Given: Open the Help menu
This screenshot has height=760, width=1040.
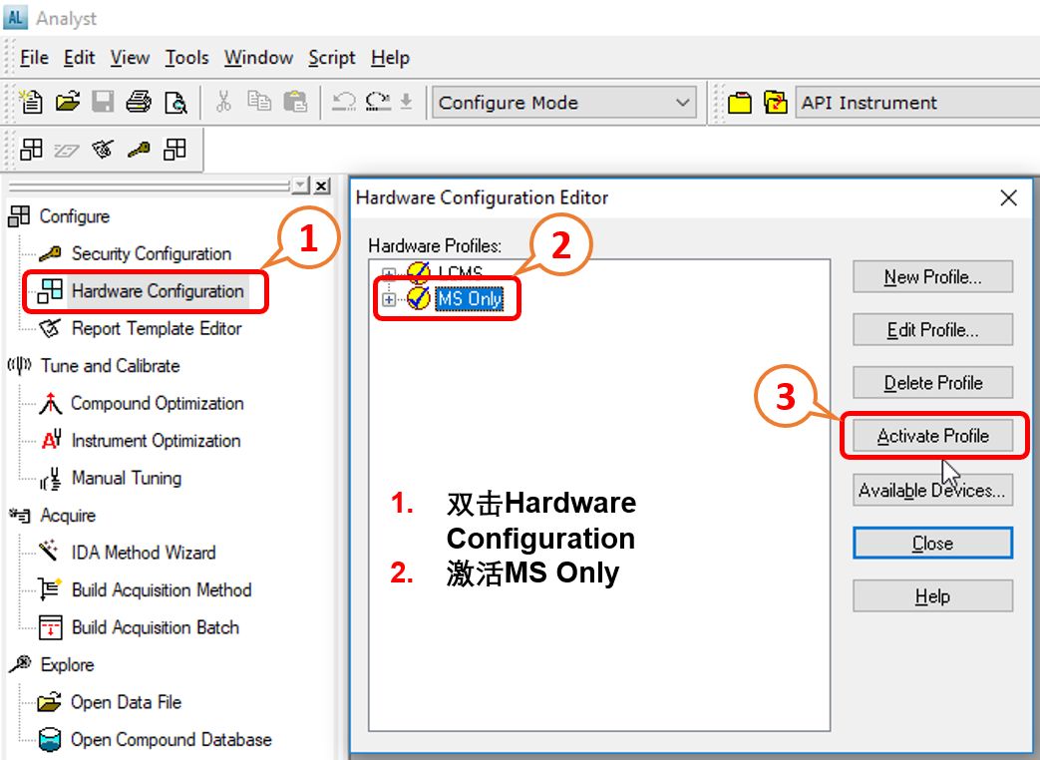Looking at the screenshot, I should [390, 58].
